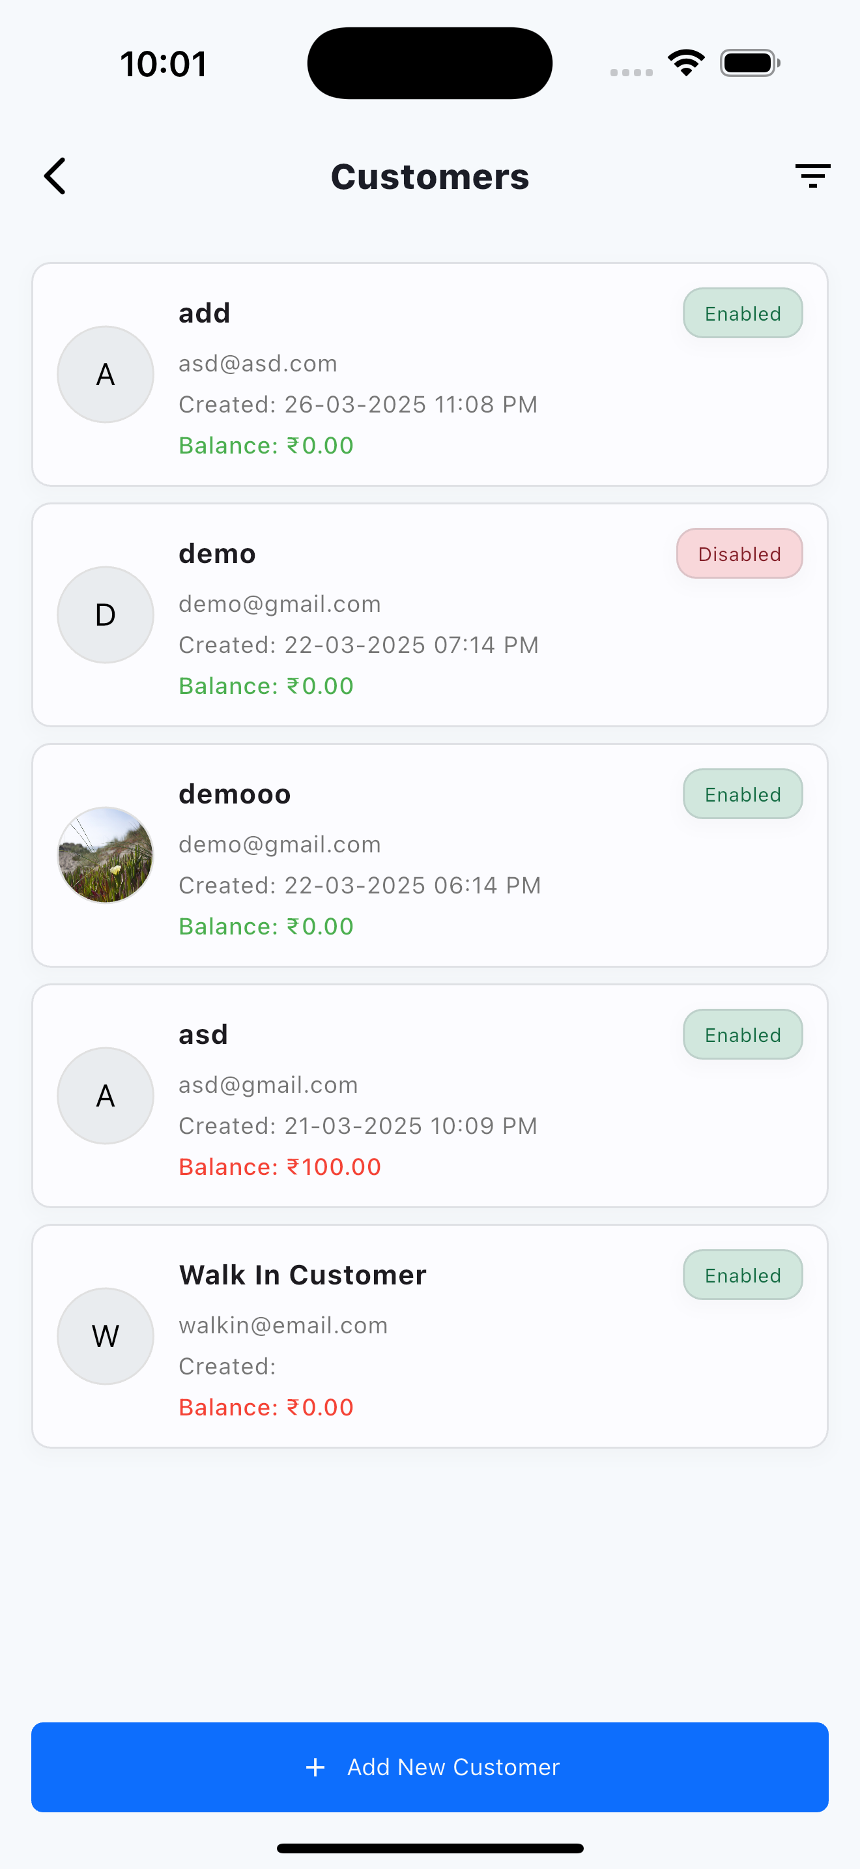Open the Walk In Customer card title
Image resolution: width=860 pixels, height=1869 pixels.
[x=302, y=1275]
